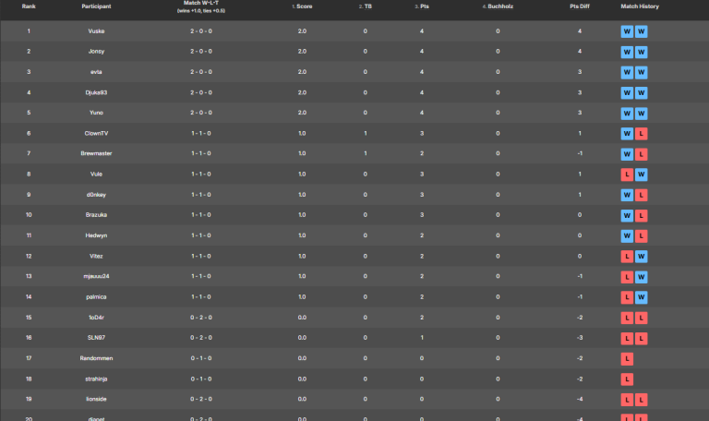Click the L badge in Brewmaster's match history
This screenshot has height=421, width=709.
pyautogui.click(x=642, y=153)
